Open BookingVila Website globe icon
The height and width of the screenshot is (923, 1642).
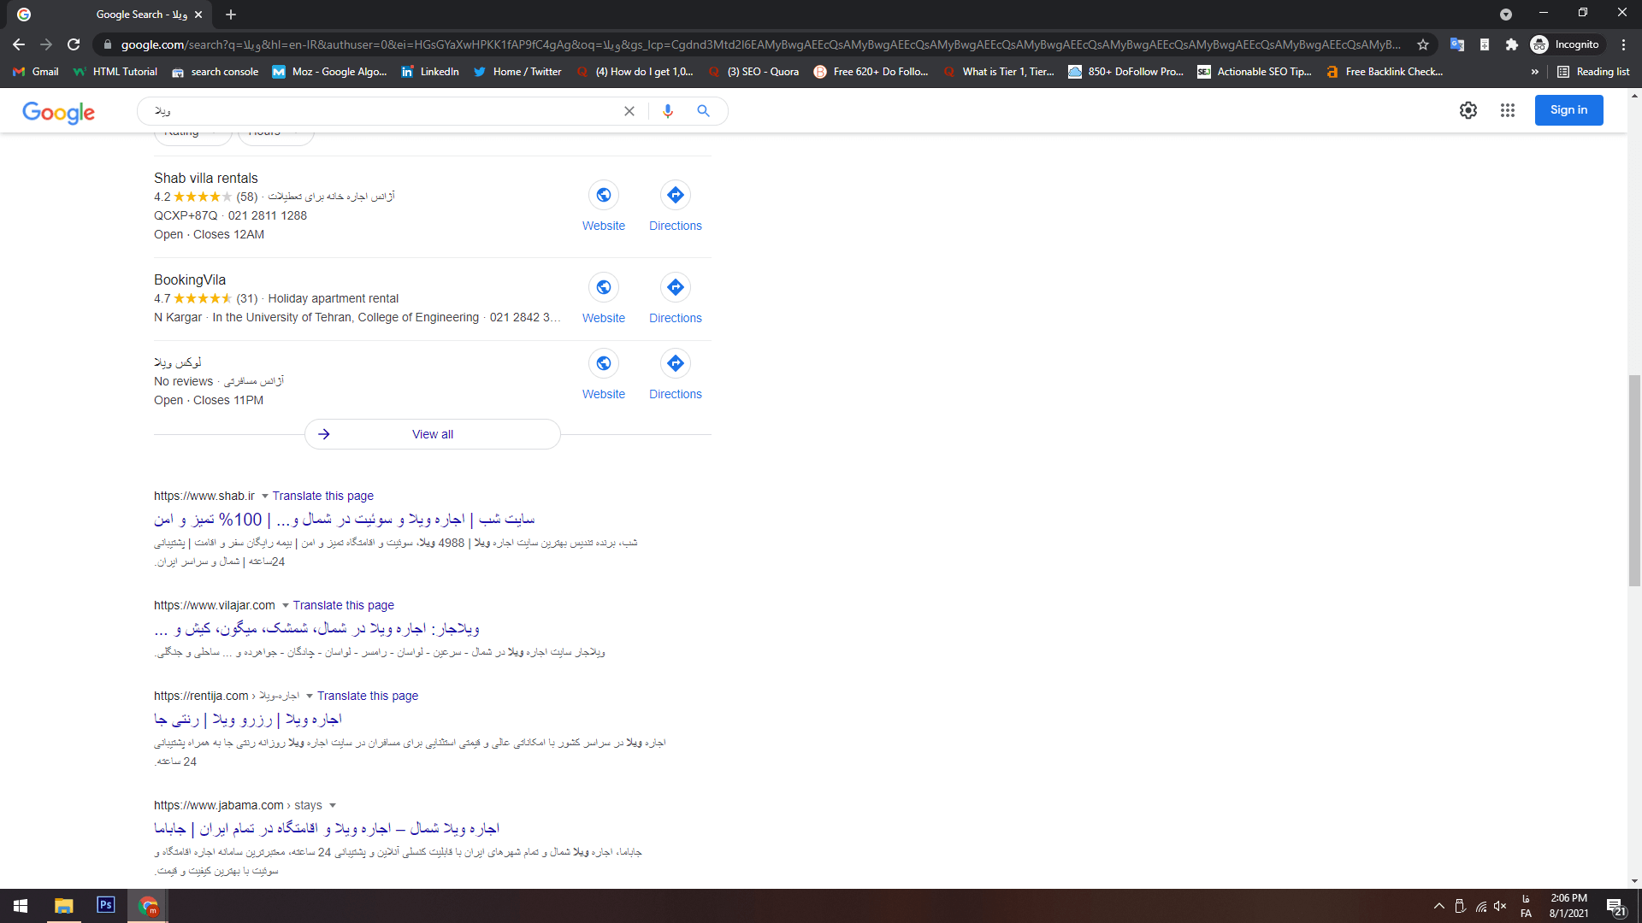pos(604,287)
